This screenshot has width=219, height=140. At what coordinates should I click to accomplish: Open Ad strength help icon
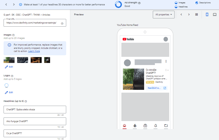click(x=139, y=3)
